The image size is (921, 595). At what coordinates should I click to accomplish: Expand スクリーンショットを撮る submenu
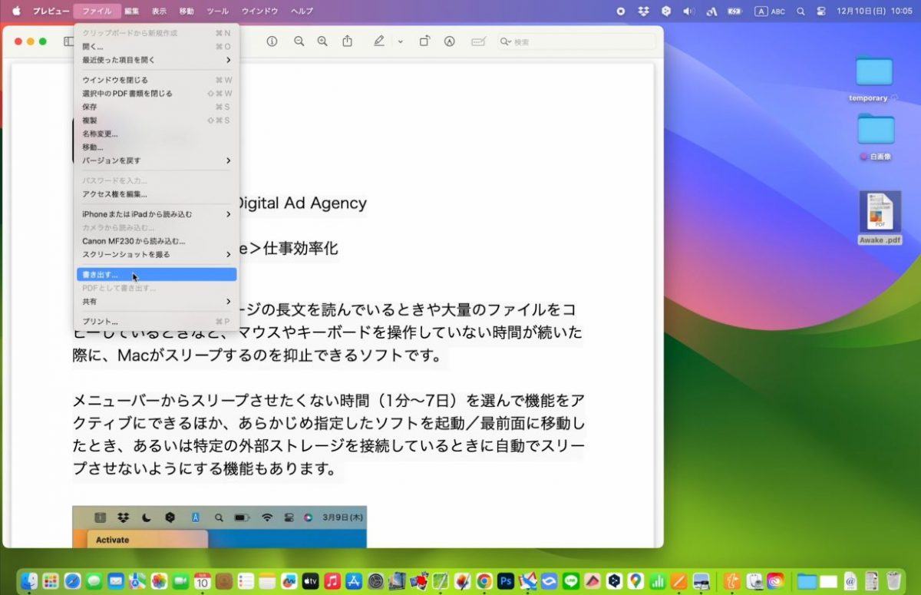coord(157,254)
